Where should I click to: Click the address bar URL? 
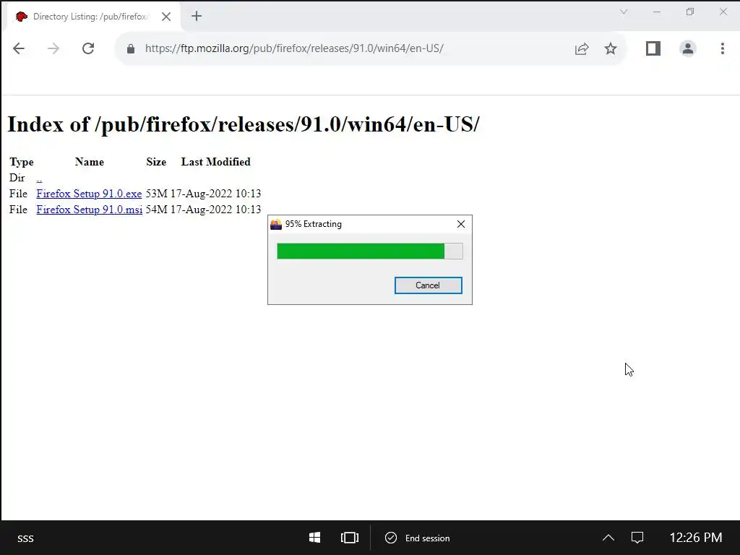(294, 48)
